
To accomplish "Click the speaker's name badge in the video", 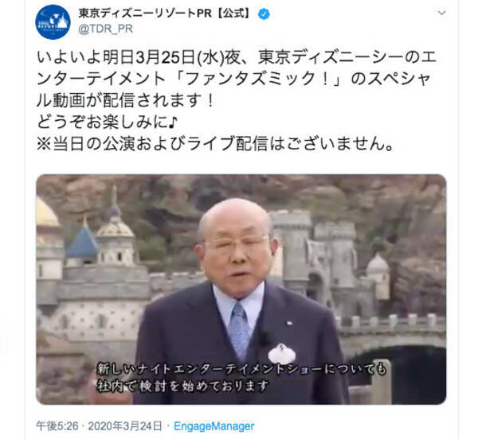I will pos(282,354).
